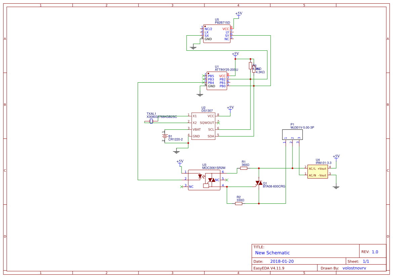Click the ground symbol below DS1307

[176, 152]
